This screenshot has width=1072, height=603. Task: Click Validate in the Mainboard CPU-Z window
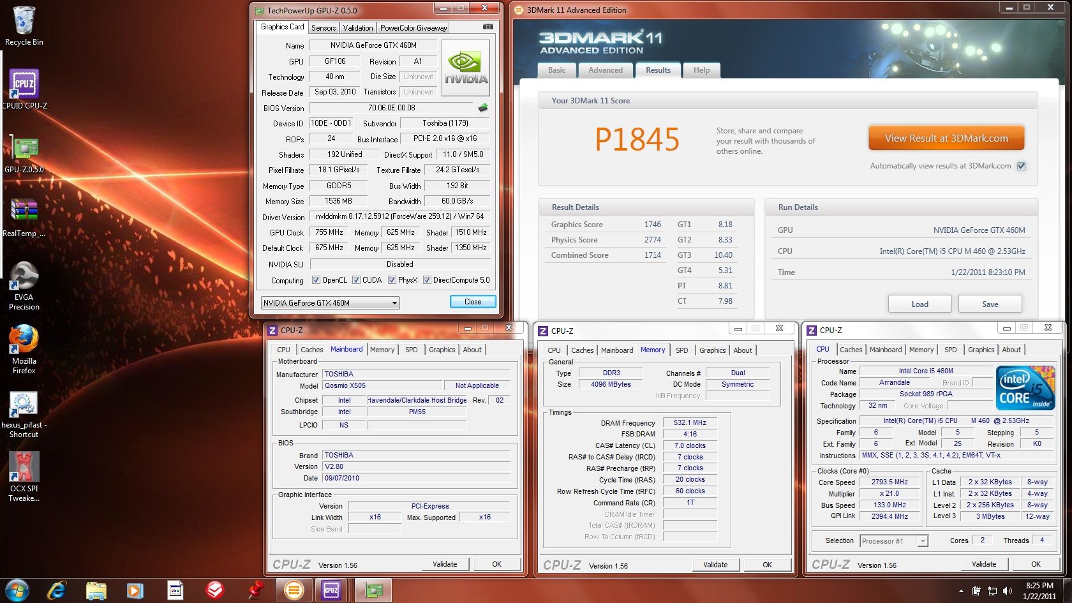pyautogui.click(x=445, y=564)
